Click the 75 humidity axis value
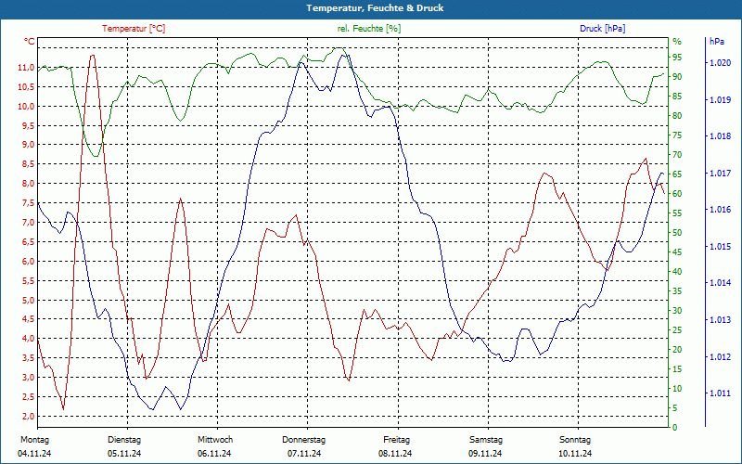This screenshot has height=464, width=742. point(677,135)
